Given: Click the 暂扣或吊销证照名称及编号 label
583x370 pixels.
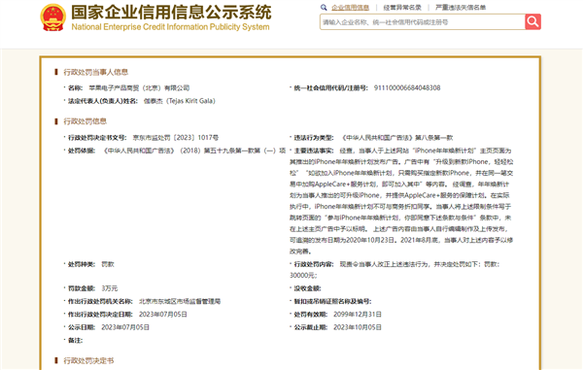Looking at the screenshot, I should pyautogui.click(x=332, y=302).
